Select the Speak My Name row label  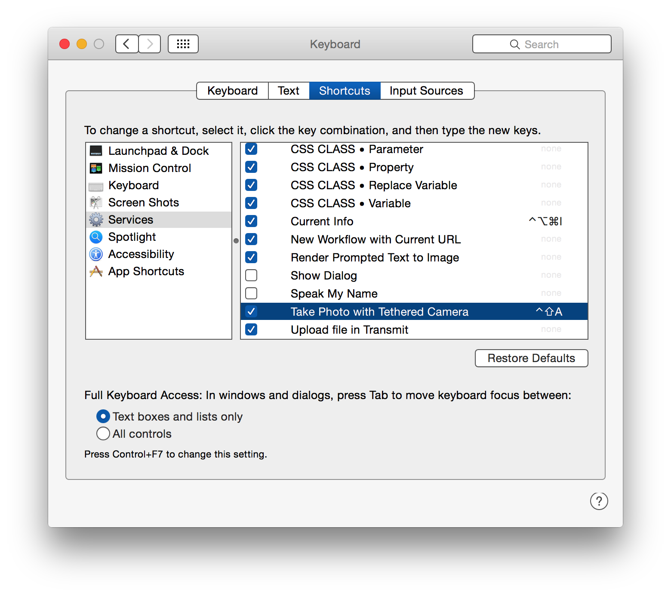(334, 294)
